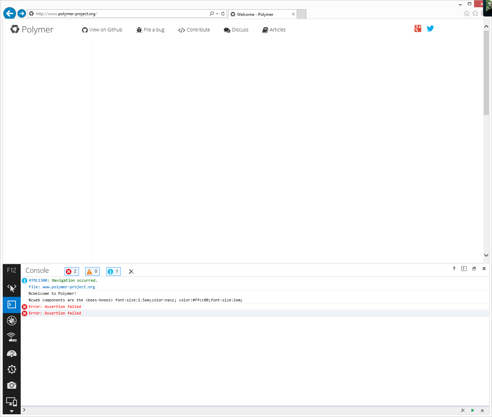Click the page vertical scrollbar thumb
This screenshot has height=417, width=492.
click(x=486, y=73)
